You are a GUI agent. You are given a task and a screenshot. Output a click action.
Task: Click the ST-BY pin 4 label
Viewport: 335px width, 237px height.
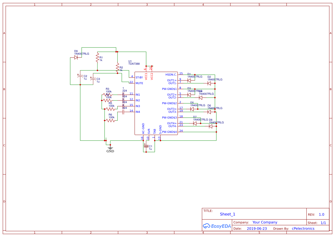click(x=139, y=78)
